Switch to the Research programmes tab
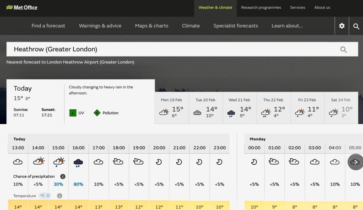This screenshot has height=210, width=363. coord(261,7)
